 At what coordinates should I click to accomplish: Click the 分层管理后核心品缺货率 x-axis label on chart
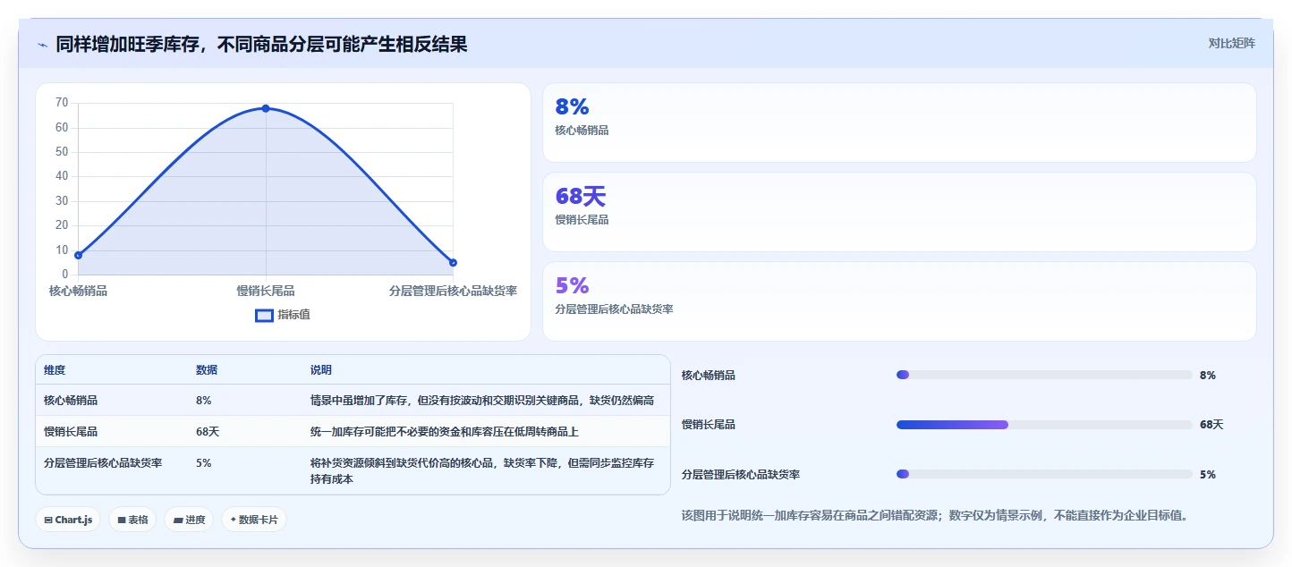click(453, 291)
